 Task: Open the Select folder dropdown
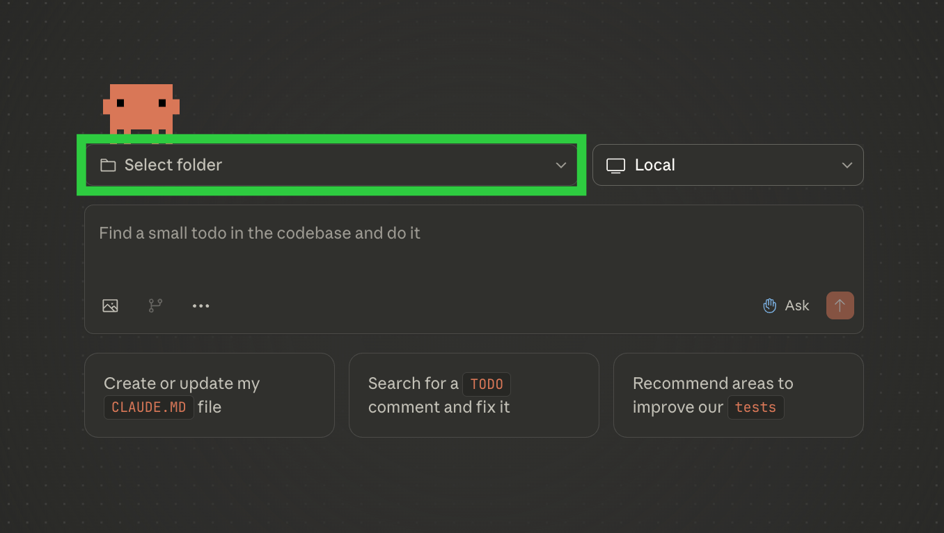coord(331,165)
